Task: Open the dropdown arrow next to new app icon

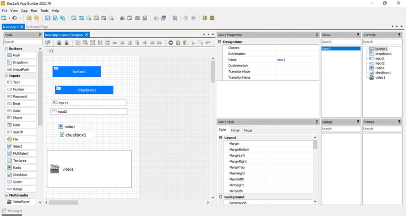Action: point(9,18)
